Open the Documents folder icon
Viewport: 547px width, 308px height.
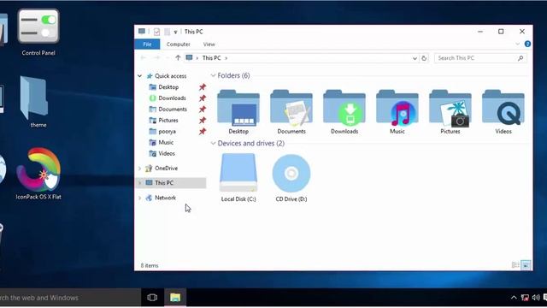click(x=291, y=112)
